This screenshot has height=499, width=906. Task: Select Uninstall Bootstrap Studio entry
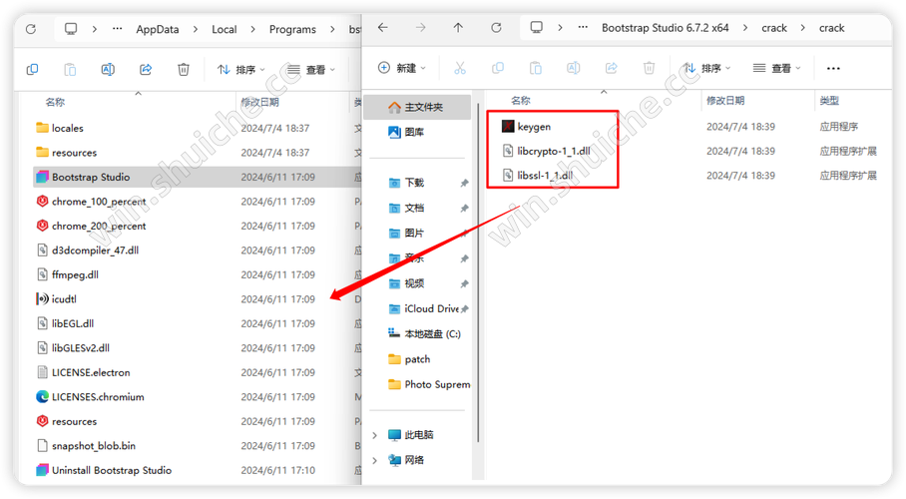click(x=104, y=471)
